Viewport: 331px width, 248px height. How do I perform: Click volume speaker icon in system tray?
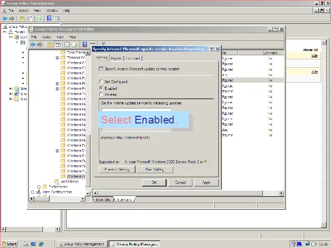point(314,244)
